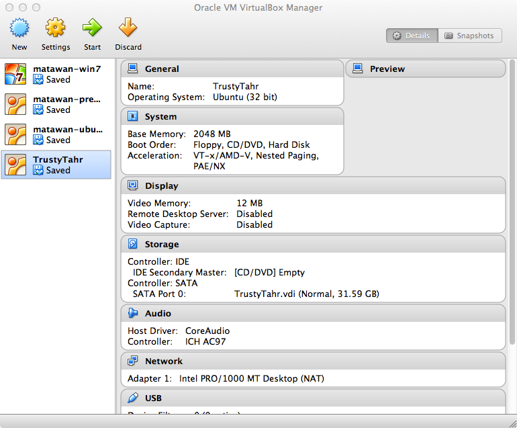Click Disabled next to Video Capture
The image size is (517, 428).
[x=254, y=224]
